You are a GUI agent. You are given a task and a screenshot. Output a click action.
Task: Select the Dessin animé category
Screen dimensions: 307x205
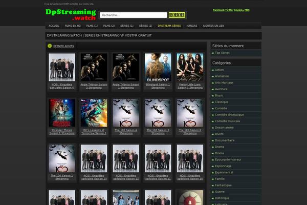click(224, 128)
